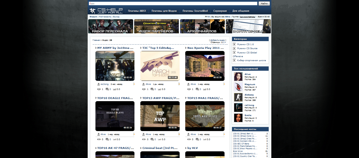Click views eye icon under TOP10 DEAGLE video
The width and height of the screenshot is (359, 158).
point(99,139)
